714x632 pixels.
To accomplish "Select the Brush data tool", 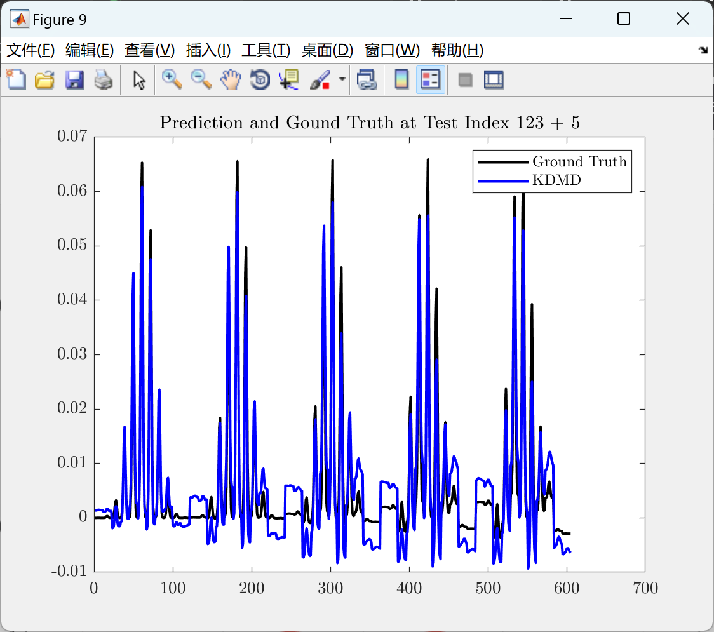I will point(320,79).
